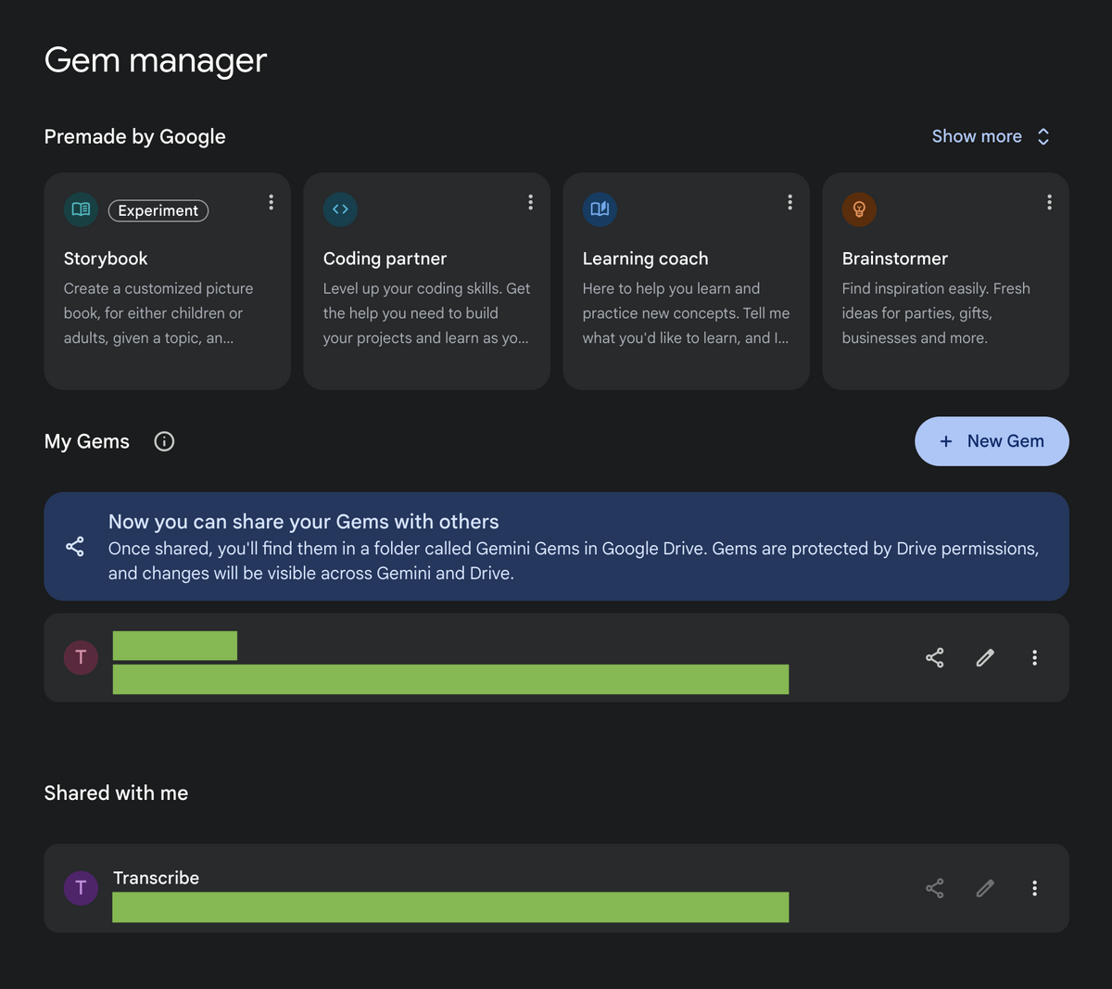
Task: Open the Storybook gem book icon
Action: [x=81, y=209]
